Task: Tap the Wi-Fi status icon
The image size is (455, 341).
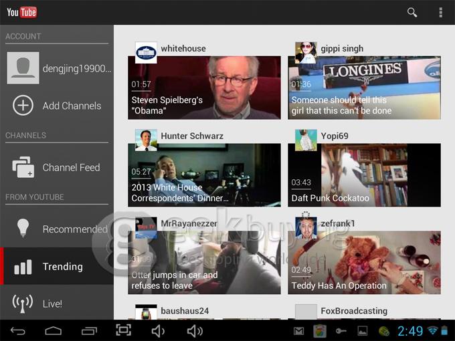Action: pyautogui.click(x=433, y=330)
